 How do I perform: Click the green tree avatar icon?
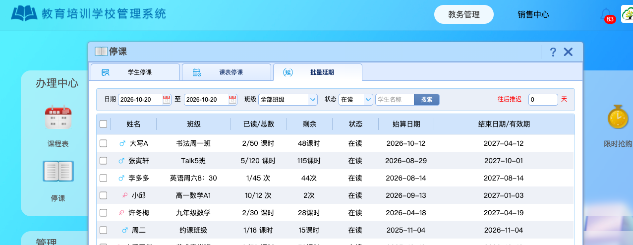click(x=627, y=14)
